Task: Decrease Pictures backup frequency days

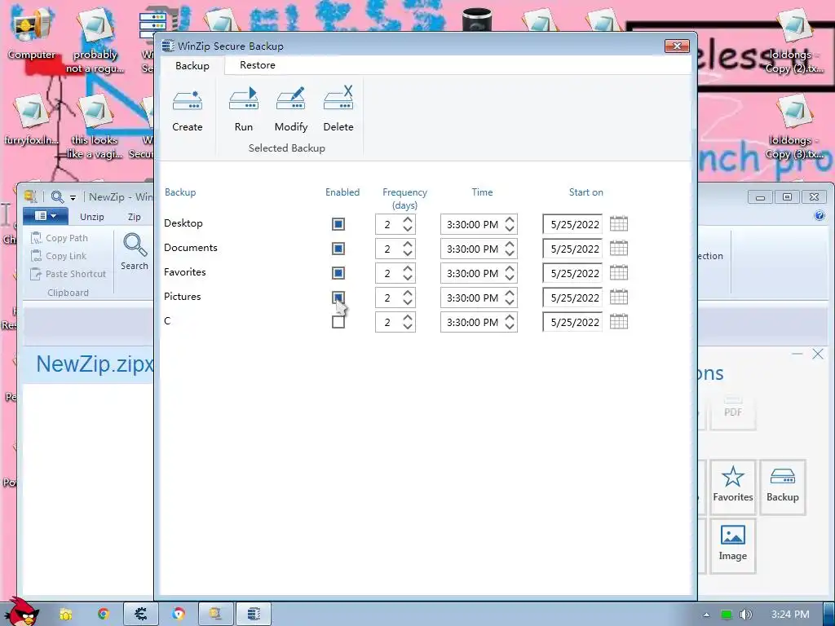Action: tap(408, 302)
